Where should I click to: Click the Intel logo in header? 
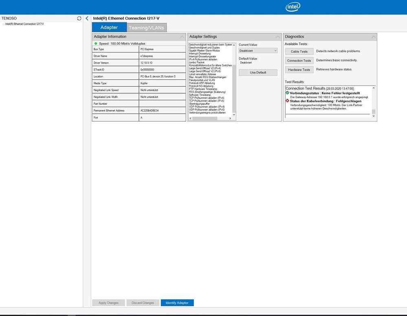[293, 7]
